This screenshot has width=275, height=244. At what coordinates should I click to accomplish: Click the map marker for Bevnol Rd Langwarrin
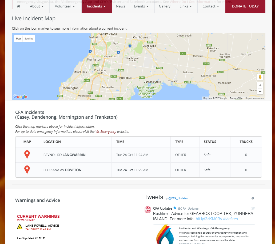(x=27, y=155)
